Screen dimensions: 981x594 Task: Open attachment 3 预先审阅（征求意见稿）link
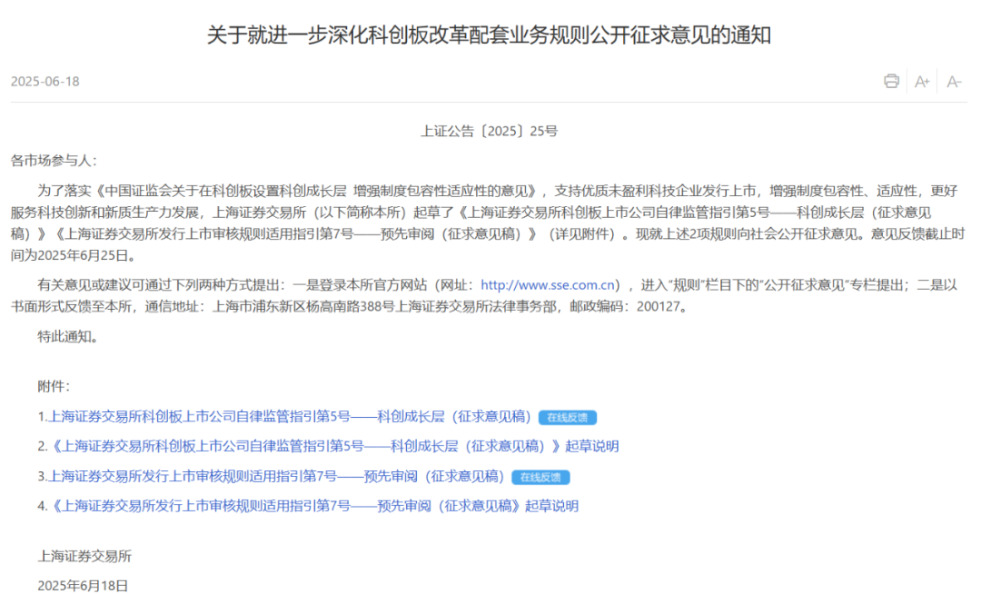coord(276,477)
